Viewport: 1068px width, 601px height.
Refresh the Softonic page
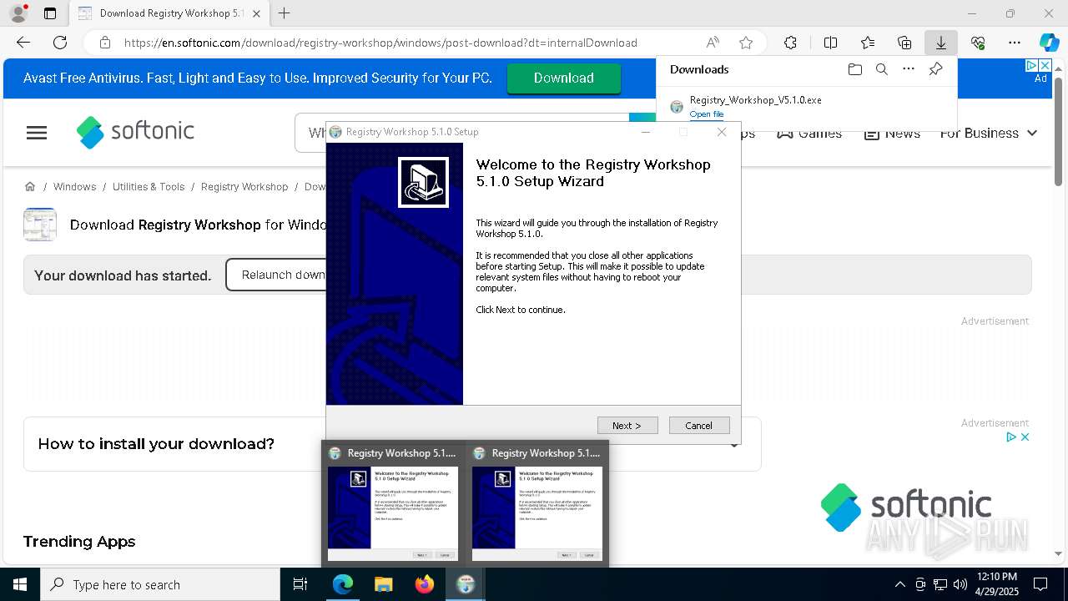[x=60, y=43]
